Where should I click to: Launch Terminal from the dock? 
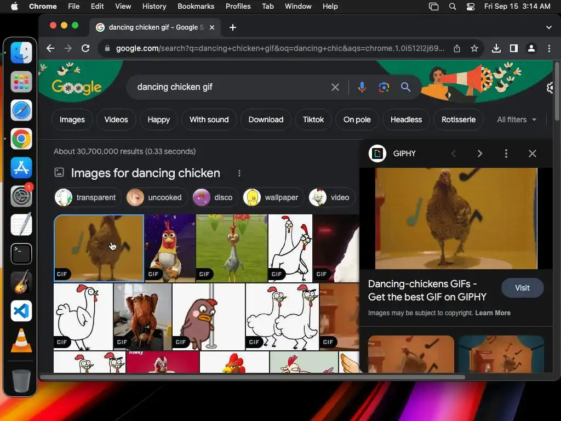click(x=21, y=253)
